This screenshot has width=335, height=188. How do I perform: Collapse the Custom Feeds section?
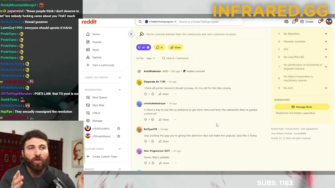(120, 149)
